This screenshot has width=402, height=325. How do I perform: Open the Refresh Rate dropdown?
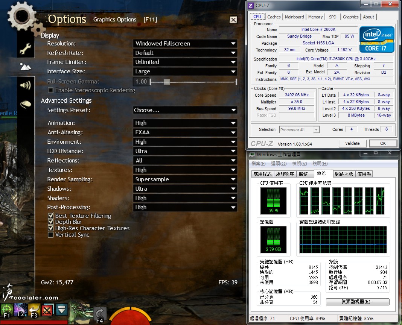click(185, 53)
